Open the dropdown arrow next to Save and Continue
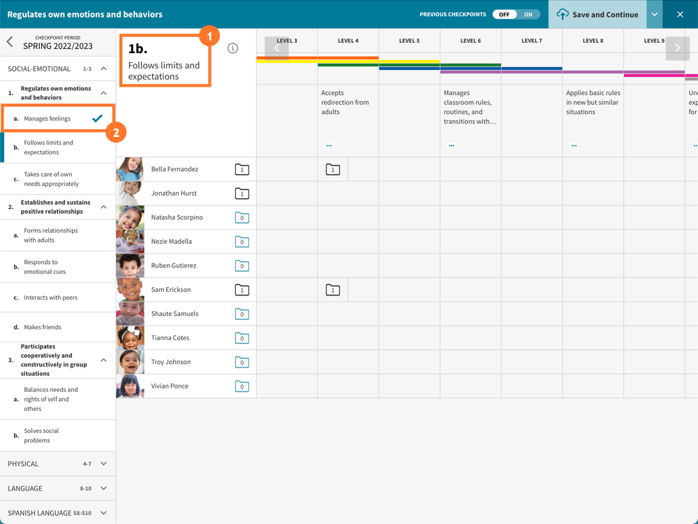This screenshot has height=524, width=698. [x=654, y=14]
